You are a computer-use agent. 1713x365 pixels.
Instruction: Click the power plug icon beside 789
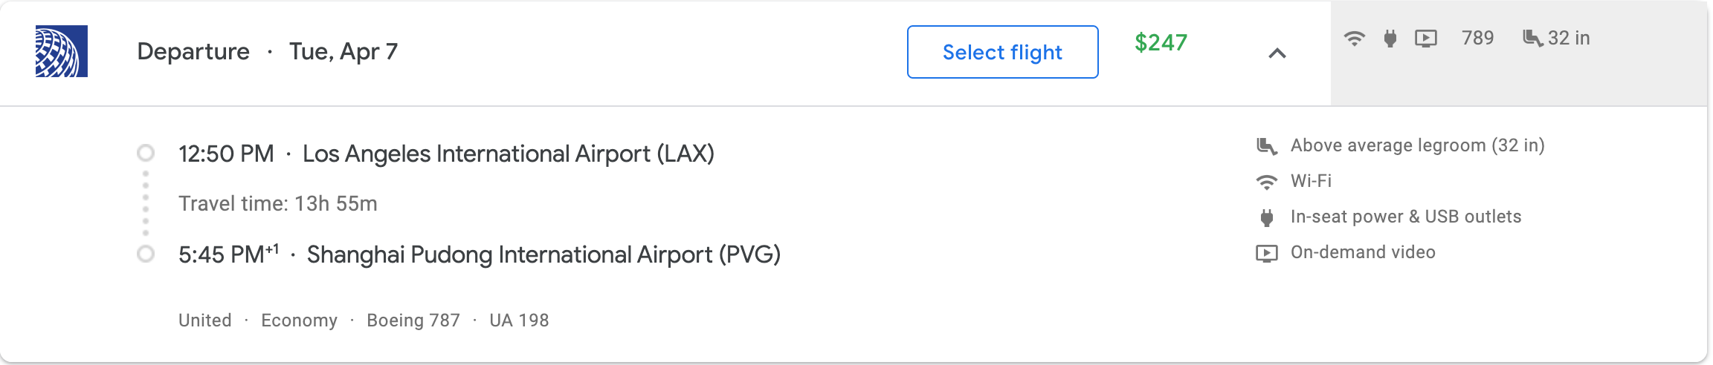1390,38
